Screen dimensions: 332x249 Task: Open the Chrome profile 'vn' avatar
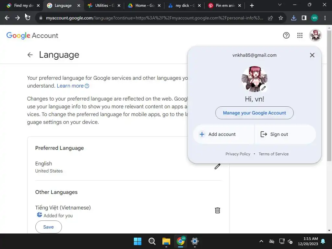314,18
